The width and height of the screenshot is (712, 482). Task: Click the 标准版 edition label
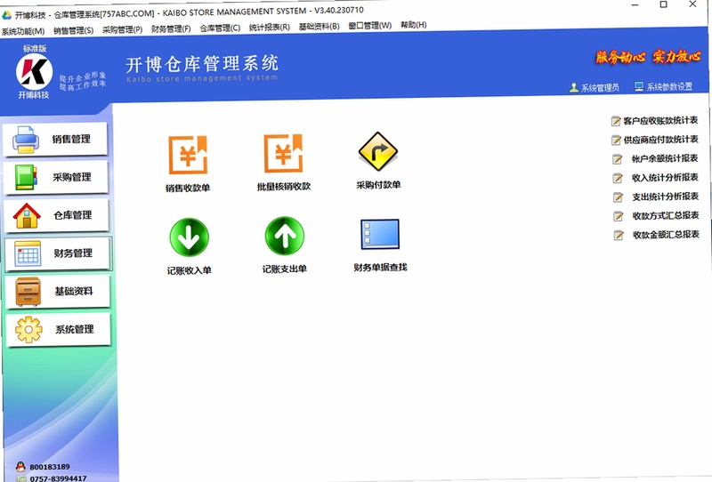click(x=35, y=49)
